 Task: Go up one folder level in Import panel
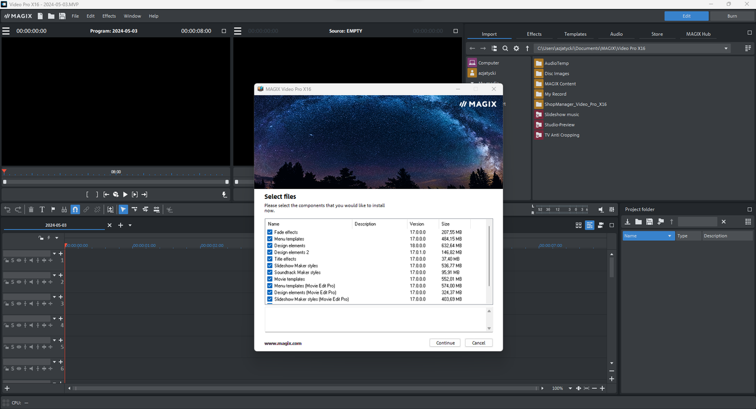[x=527, y=48]
